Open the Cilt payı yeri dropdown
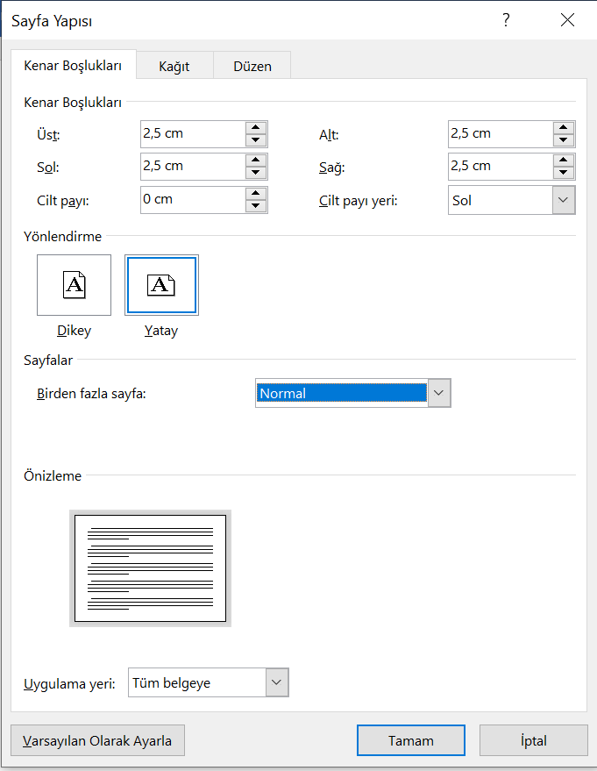The height and width of the screenshot is (771, 597). (562, 200)
